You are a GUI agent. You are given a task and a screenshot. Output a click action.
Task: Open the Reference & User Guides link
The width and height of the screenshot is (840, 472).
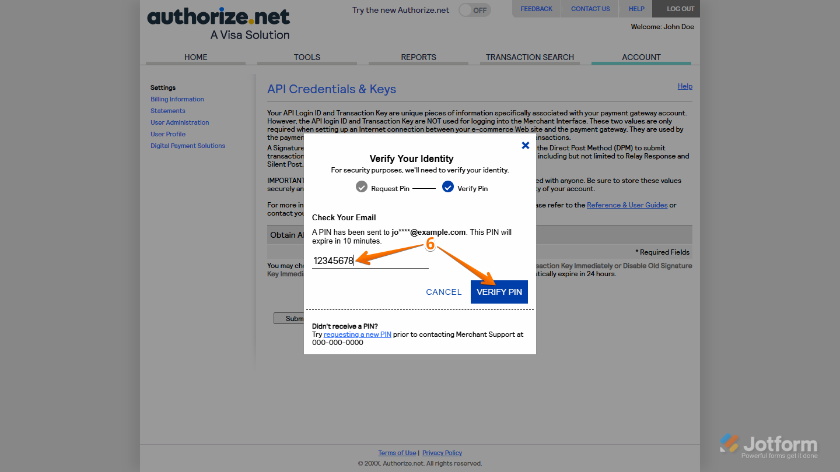627,205
